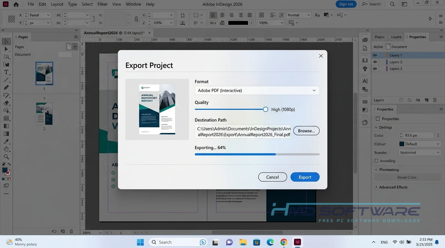The height and width of the screenshot is (248, 445).
Task: Collapse the Detings section
Action: (376, 127)
